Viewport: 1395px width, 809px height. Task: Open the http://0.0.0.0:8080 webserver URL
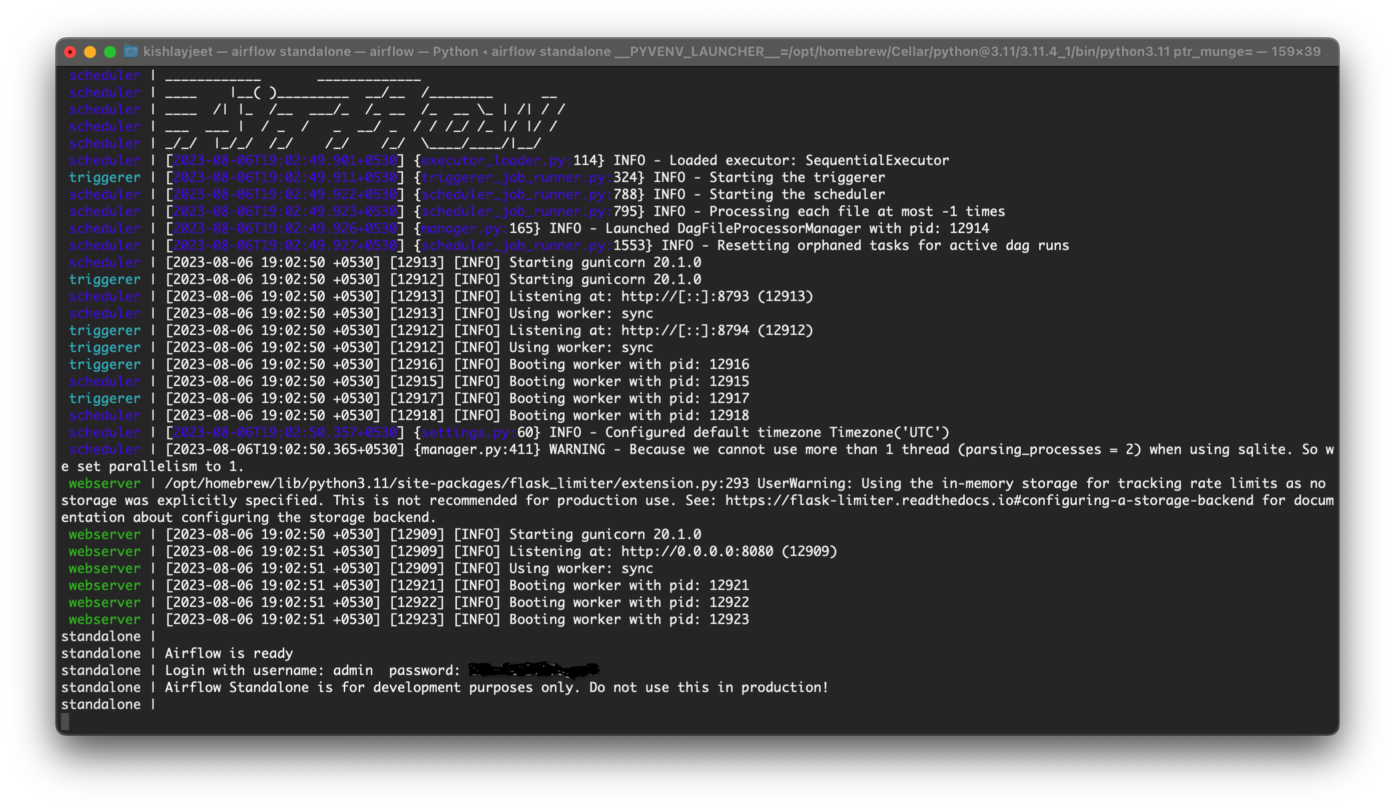696,551
